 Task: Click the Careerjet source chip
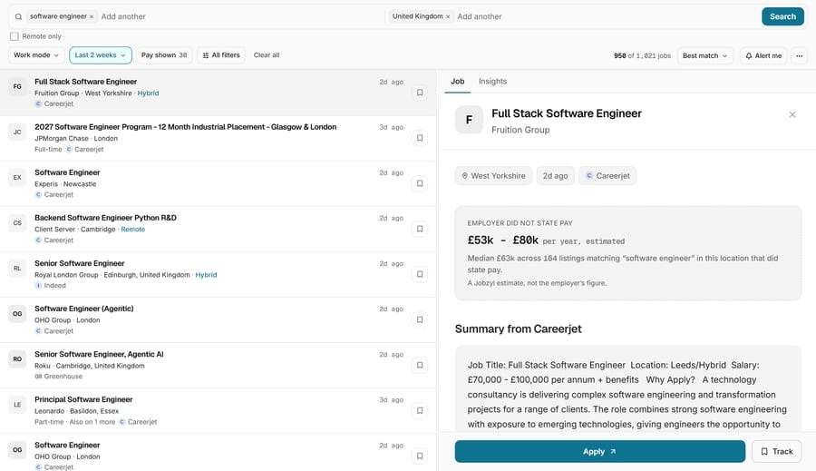pyautogui.click(x=607, y=175)
